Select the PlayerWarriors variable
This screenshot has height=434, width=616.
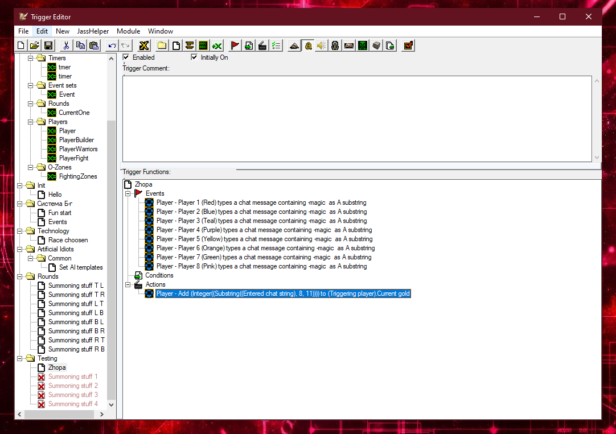click(x=78, y=149)
